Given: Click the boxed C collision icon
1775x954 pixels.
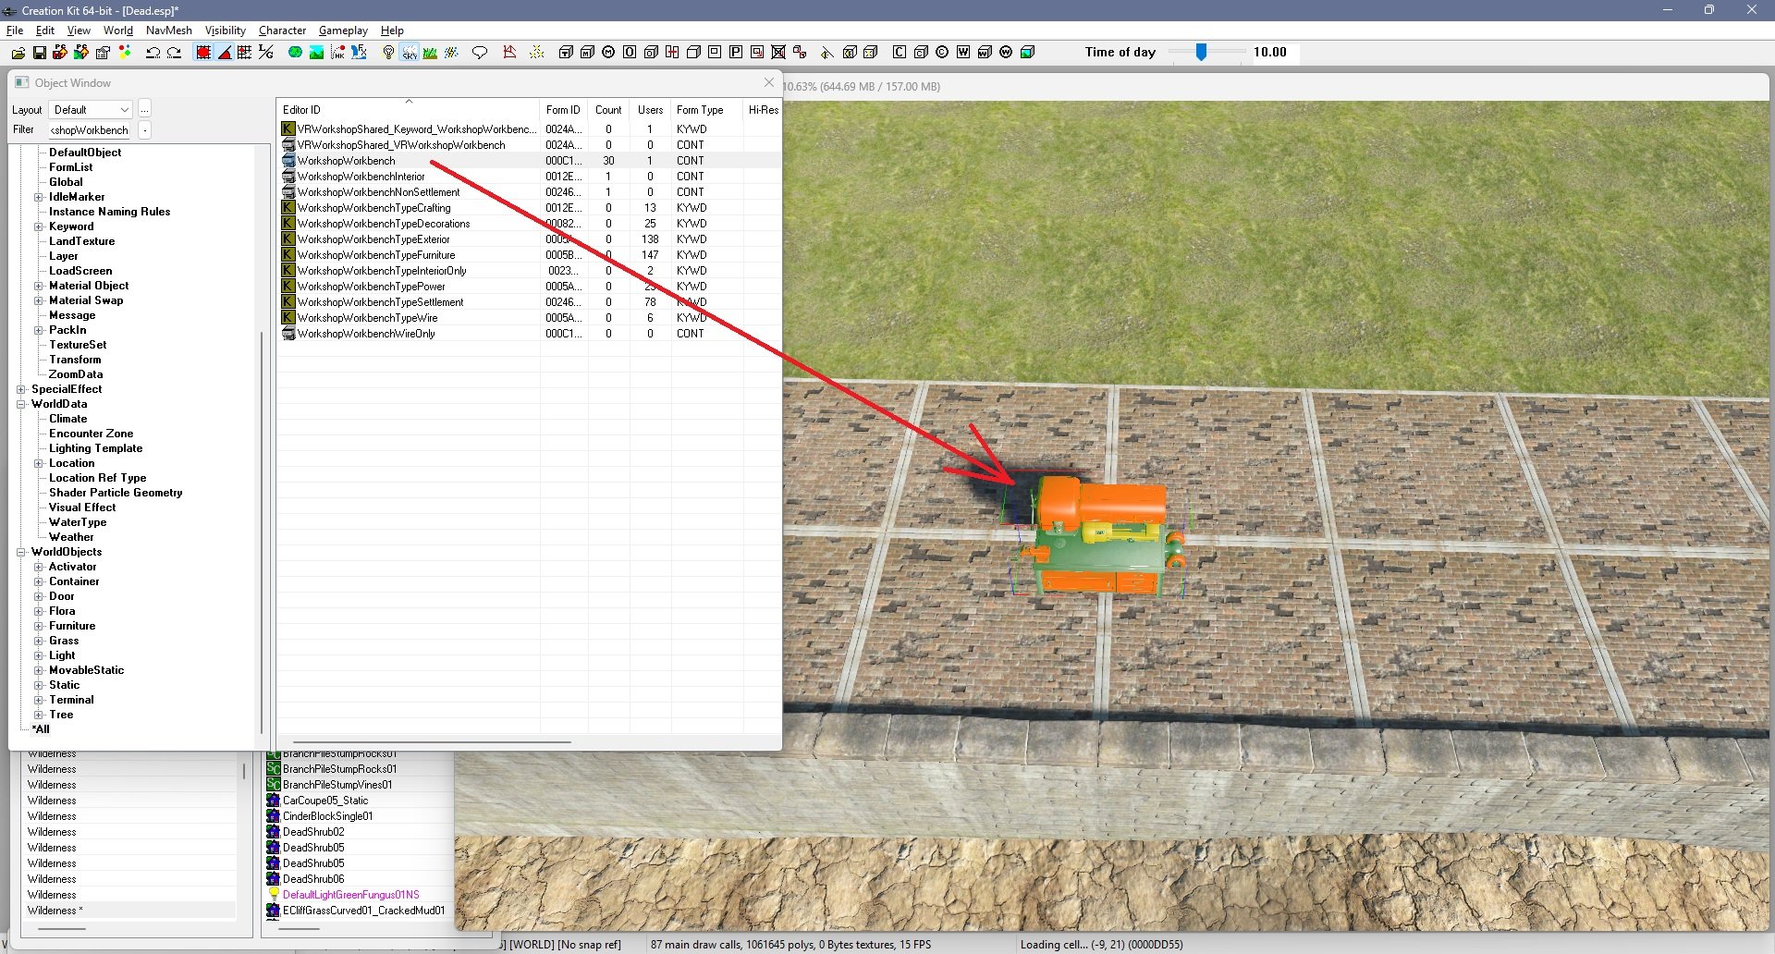Looking at the screenshot, I should [x=900, y=53].
